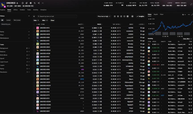Sort by the Rarity column header
Screen dimensions: 193x114
81,24
